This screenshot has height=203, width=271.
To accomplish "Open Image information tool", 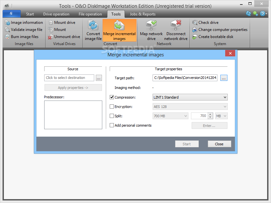I will click(x=24, y=23).
